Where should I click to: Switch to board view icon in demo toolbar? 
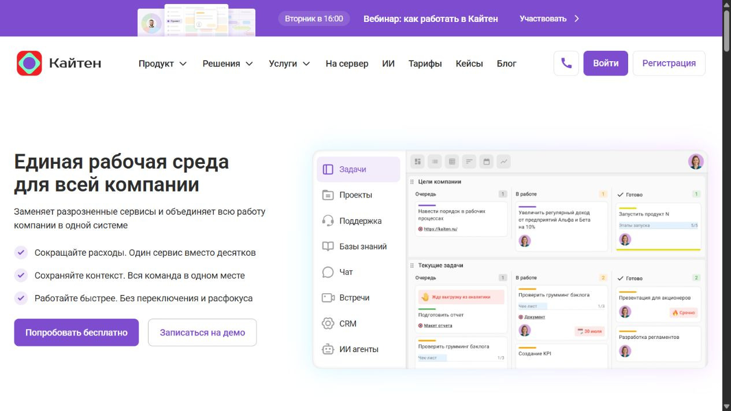(418, 162)
